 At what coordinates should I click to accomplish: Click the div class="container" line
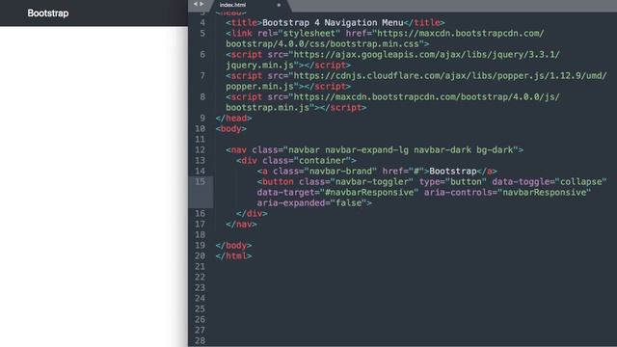click(296, 161)
